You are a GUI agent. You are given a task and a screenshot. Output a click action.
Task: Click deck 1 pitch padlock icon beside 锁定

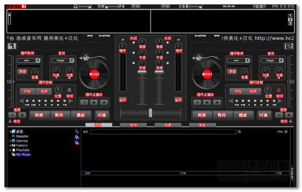coord(10,121)
